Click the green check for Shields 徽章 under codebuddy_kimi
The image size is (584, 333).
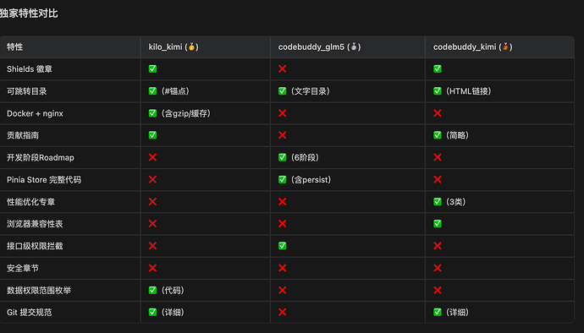coord(438,68)
